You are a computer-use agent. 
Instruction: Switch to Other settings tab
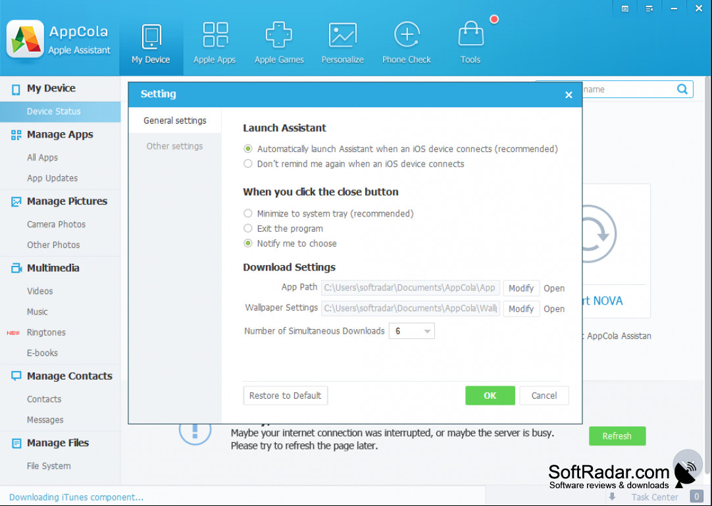tap(175, 146)
